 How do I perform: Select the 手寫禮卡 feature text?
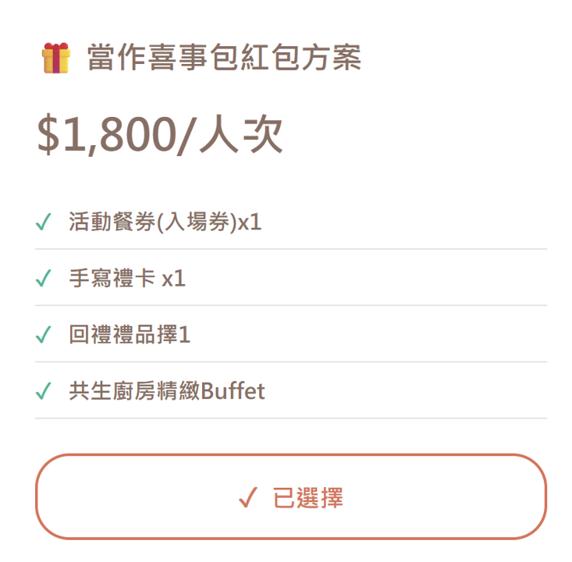tap(112, 279)
